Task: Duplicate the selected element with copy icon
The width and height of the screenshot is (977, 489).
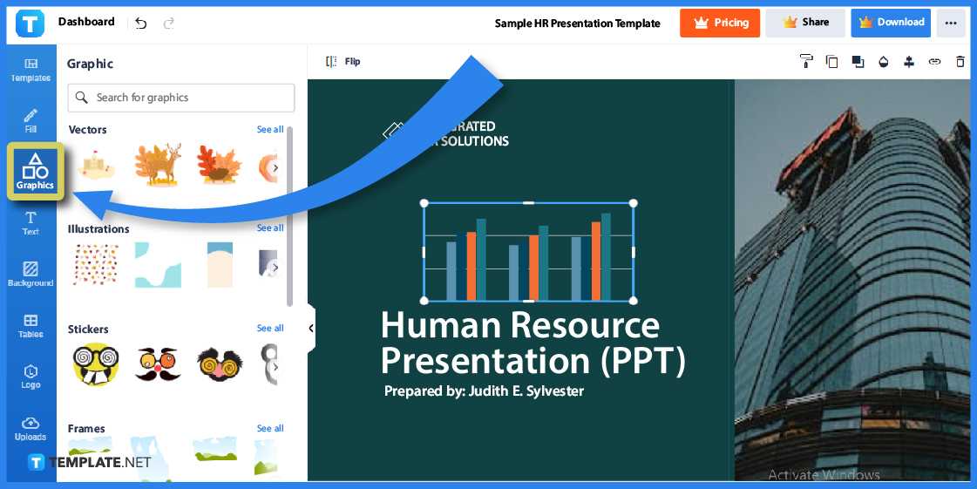Action: (x=831, y=61)
